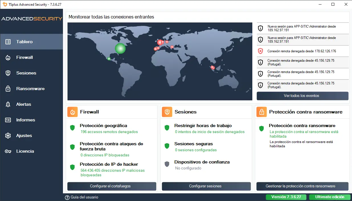This screenshot has width=352, height=201.
Task: Click green shield beside Protección contra ransomware status
Action: click(261, 129)
